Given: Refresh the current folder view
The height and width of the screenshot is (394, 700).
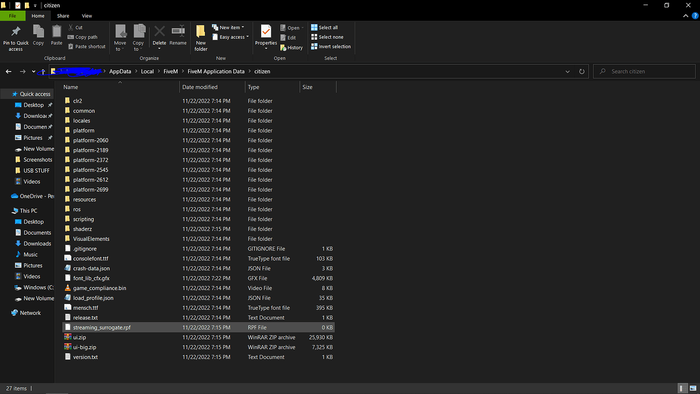Looking at the screenshot, I should [582, 72].
